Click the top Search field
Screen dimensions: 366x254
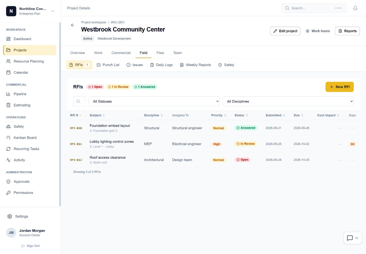(314, 8)
